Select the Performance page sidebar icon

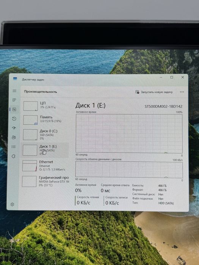[x=14, y=109]
